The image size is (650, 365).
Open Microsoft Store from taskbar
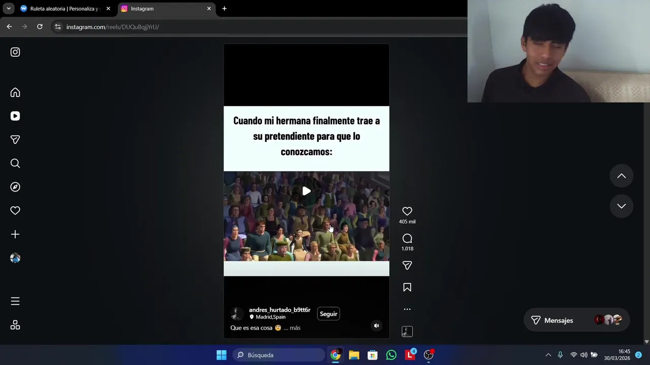[x=373, y=355]
